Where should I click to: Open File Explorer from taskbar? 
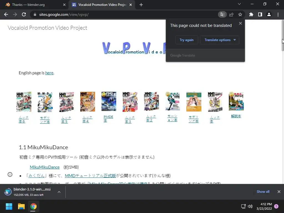(x=21, y=206)
